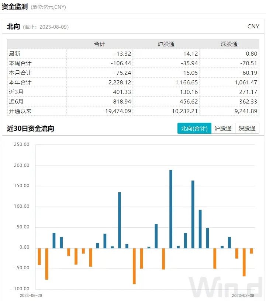Click the 北向 section heading
Viewport: 266px width, 301px height.
(x=13, y=27)
